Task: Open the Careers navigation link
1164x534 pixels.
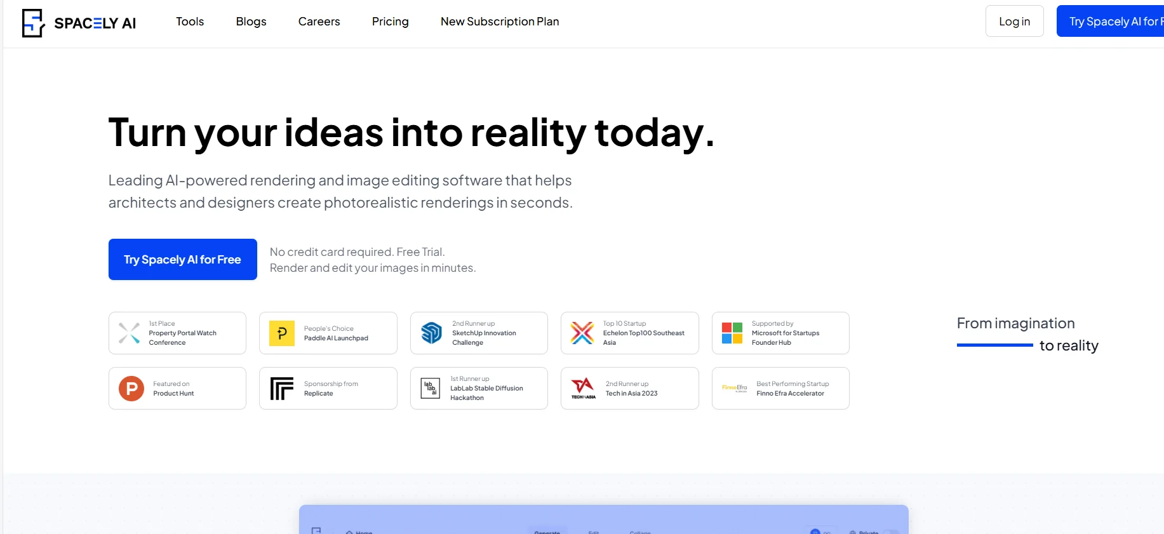Action: pos(319,22)
